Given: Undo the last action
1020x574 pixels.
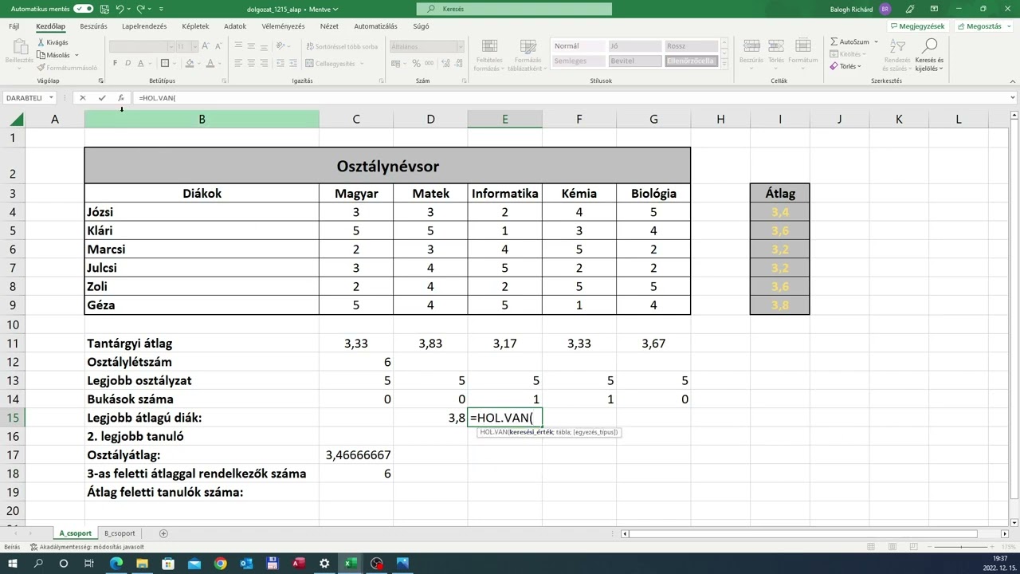Looking at the screenshot, I should point(120,9).
